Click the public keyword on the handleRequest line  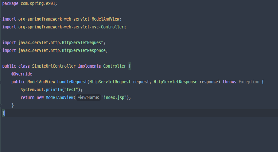[x=18, y=82]
